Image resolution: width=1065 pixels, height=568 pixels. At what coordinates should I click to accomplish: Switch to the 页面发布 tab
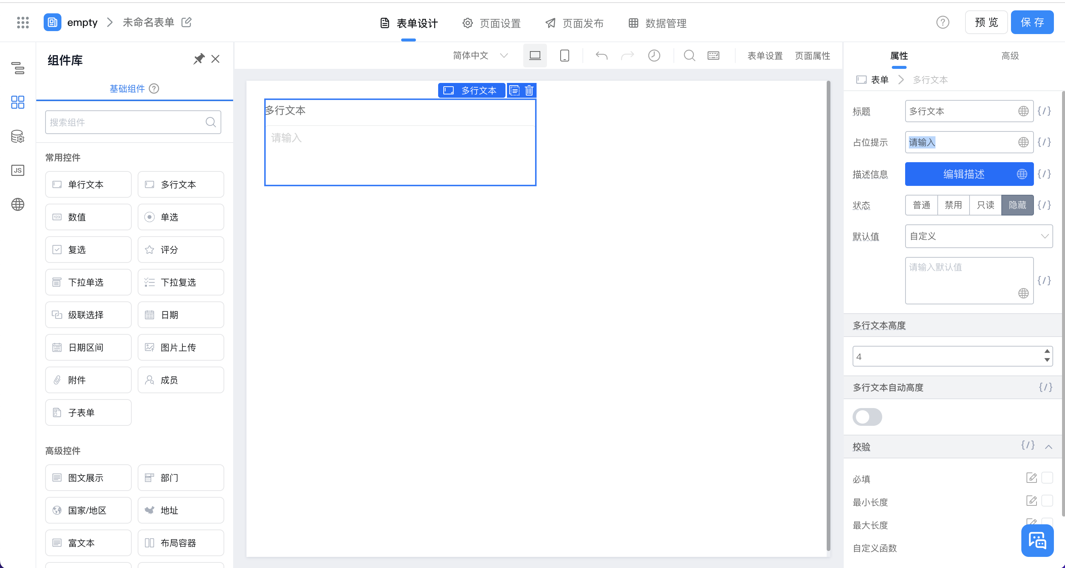574,23
